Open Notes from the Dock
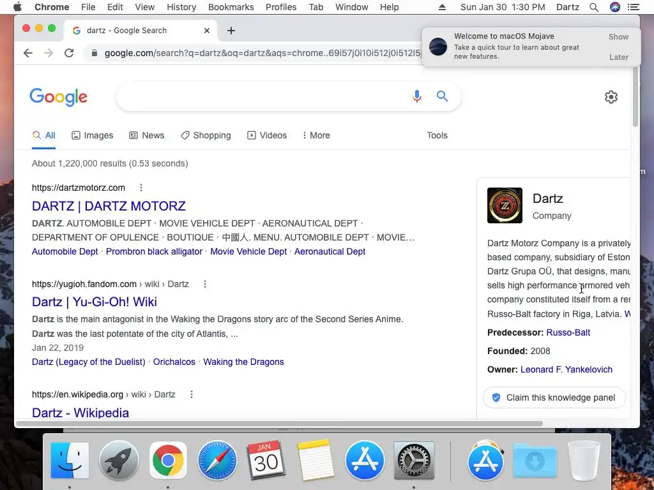This screenshot has width=654, height=490. (316, 461)
